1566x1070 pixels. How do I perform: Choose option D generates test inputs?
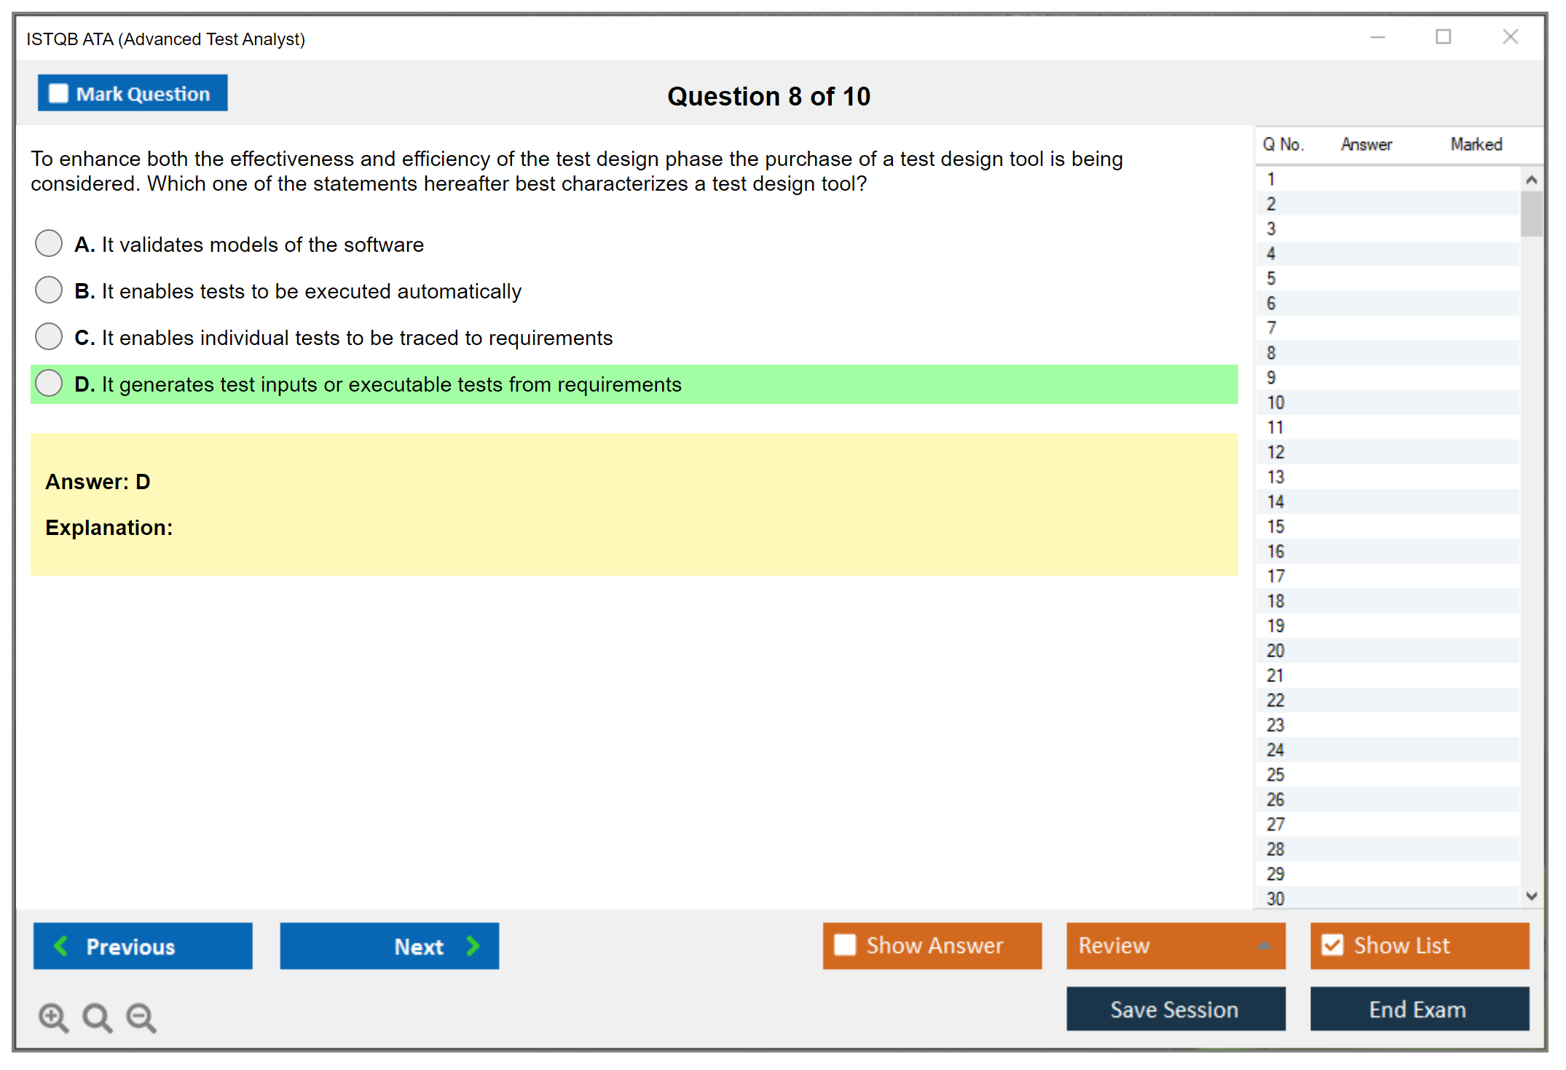coord(49,384)
